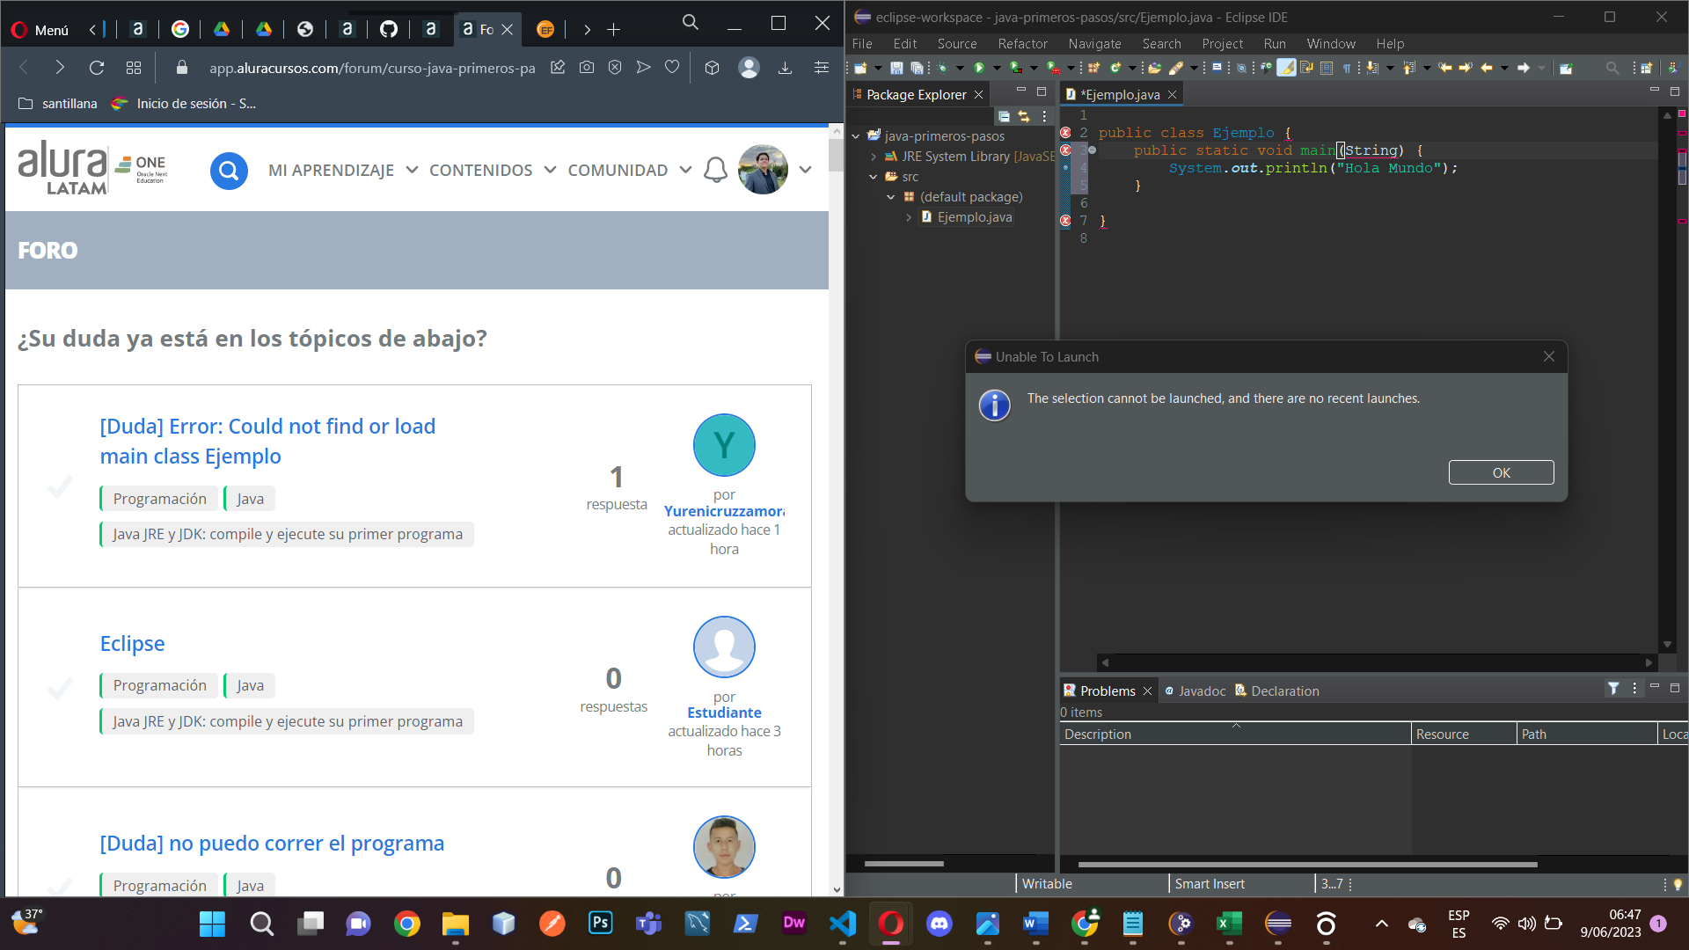
Task: Go to last edit location icon
Action: pyautogui.click(x=1445, y=68)
